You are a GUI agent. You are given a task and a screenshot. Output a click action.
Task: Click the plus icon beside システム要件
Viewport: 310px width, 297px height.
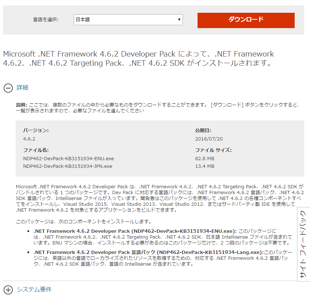click(x=7, y=289)
